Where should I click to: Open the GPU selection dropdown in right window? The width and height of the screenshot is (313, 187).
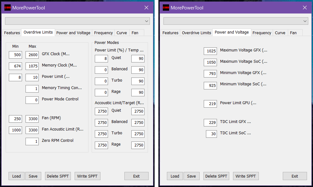pyautogui.click(x=236, y=21)
